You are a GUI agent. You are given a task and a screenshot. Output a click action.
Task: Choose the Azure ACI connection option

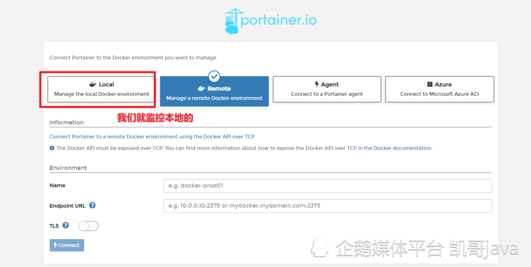pyautogui.click(x=440, y=89)
